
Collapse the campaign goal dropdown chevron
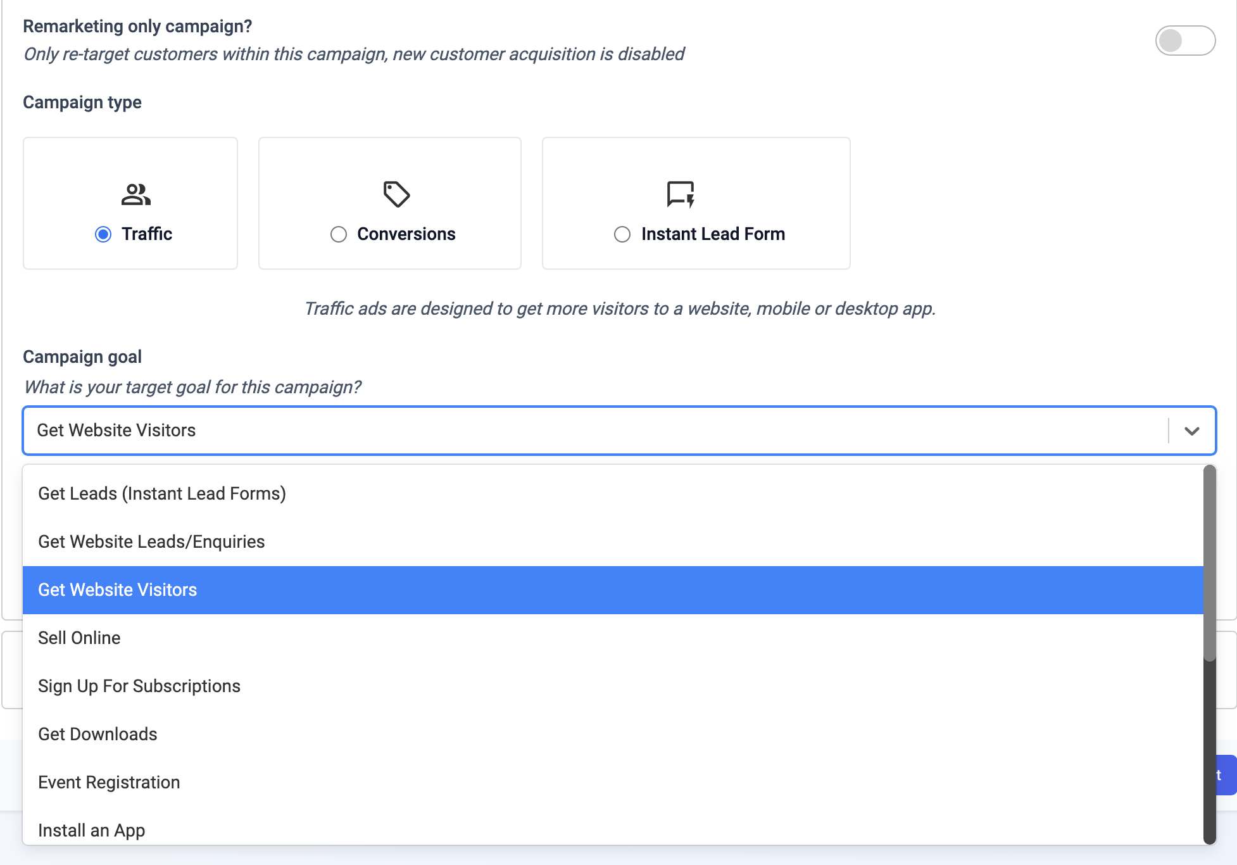point(1192,431)
